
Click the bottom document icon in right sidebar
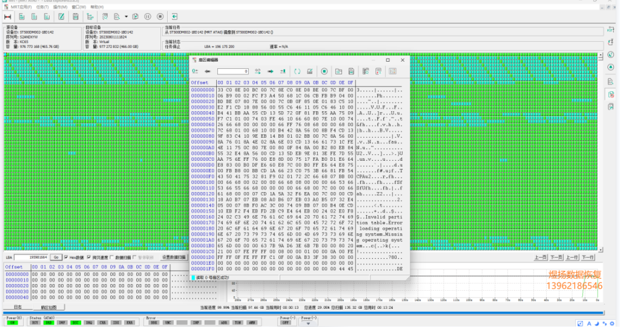point(610,107)
